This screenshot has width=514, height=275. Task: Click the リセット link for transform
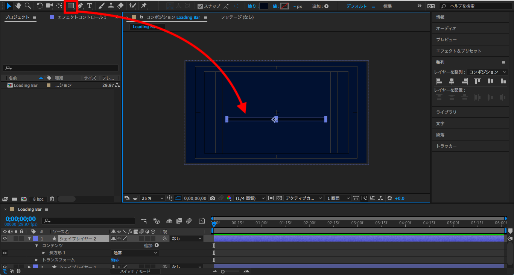pyautogui.click(x=115, y=260)
